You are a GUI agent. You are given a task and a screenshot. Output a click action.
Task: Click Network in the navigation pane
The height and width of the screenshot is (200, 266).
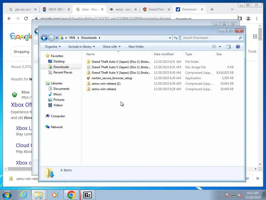[x=54, y=127]
